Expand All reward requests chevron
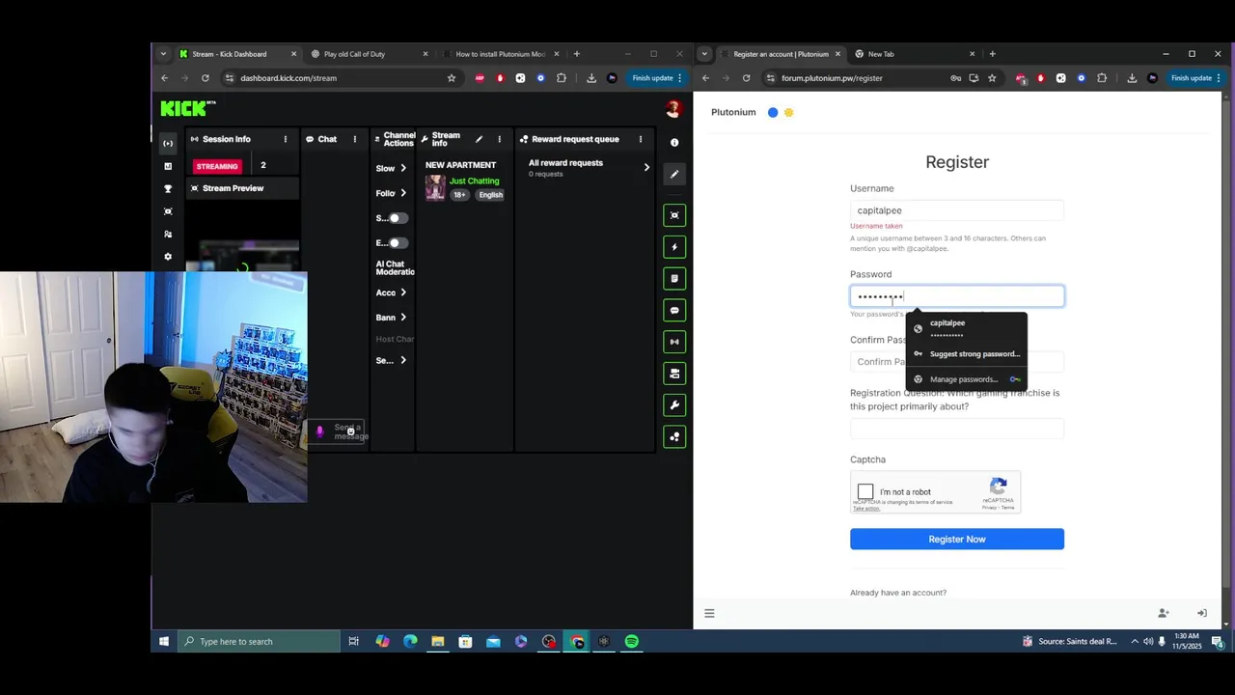Screen dimensions: 1235x695 click(646, 167)
